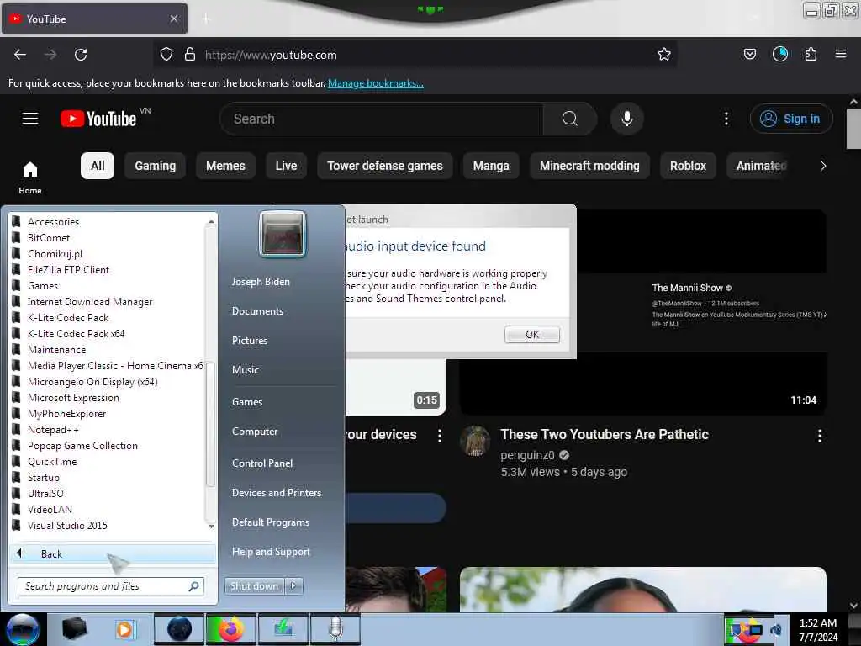Click the YouTube search magnifier button

(569, 119)
